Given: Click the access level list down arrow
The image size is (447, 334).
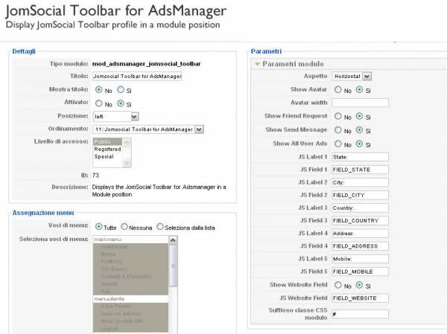Looking at the screenshot, I should coord(127,163).
